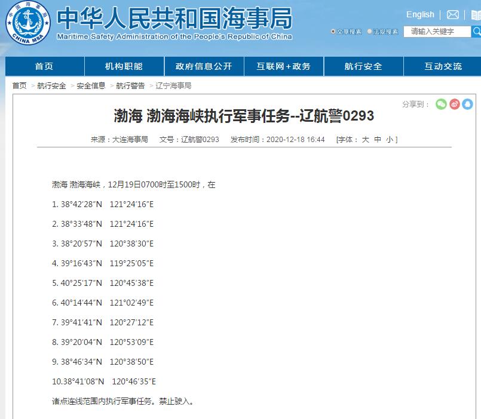Share the notice via WeChat icon

point(441,104)
